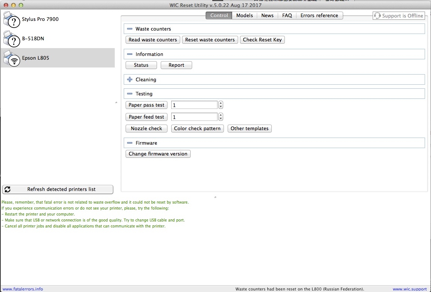
Task: Open the News tab
Action: [267, 15]
